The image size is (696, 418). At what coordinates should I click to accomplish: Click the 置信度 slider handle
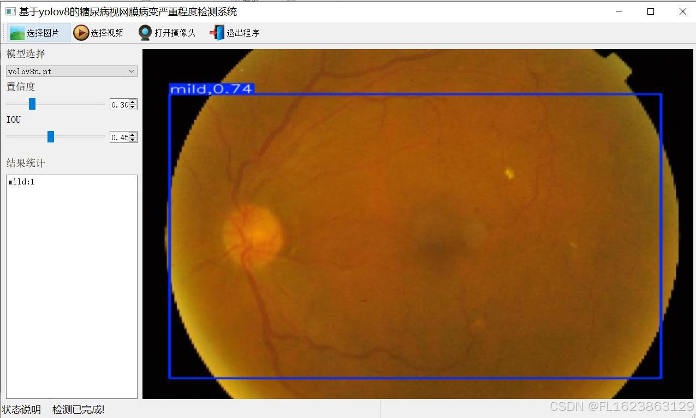(x=32, y=104)
